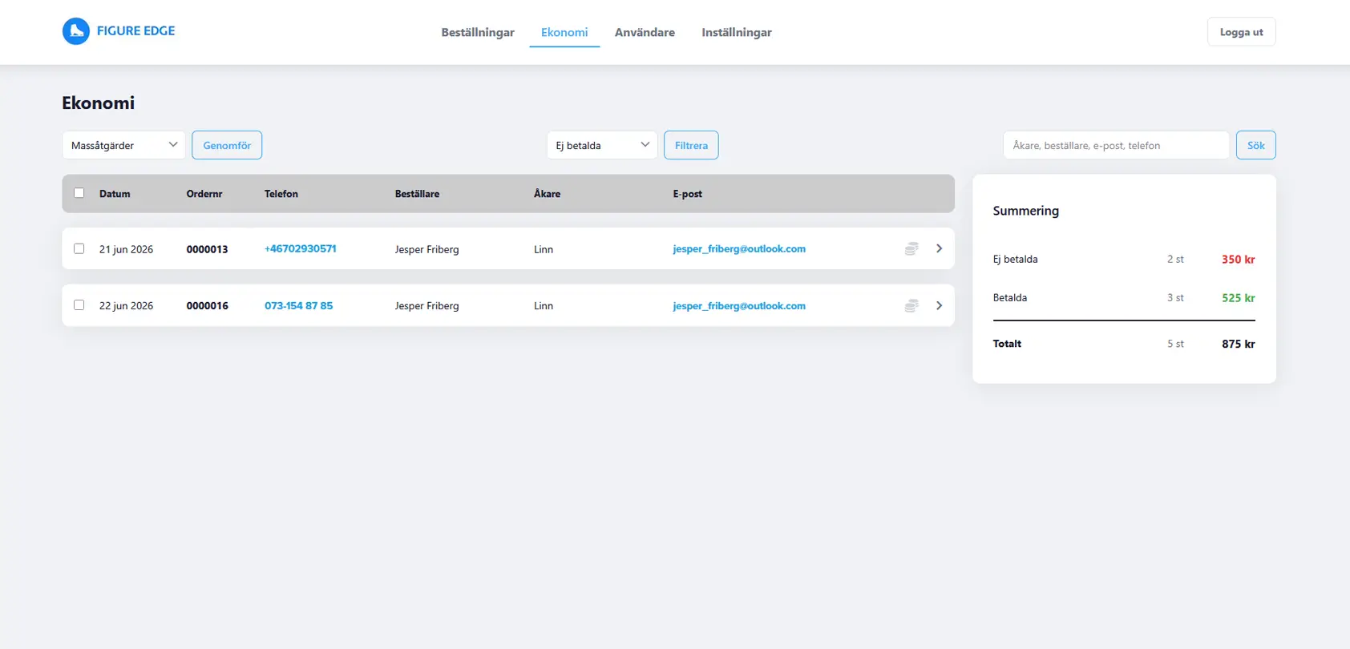This screenshot has width=1350, height=649.
Task: Click the Summering heading
Action: (1025, 211)
